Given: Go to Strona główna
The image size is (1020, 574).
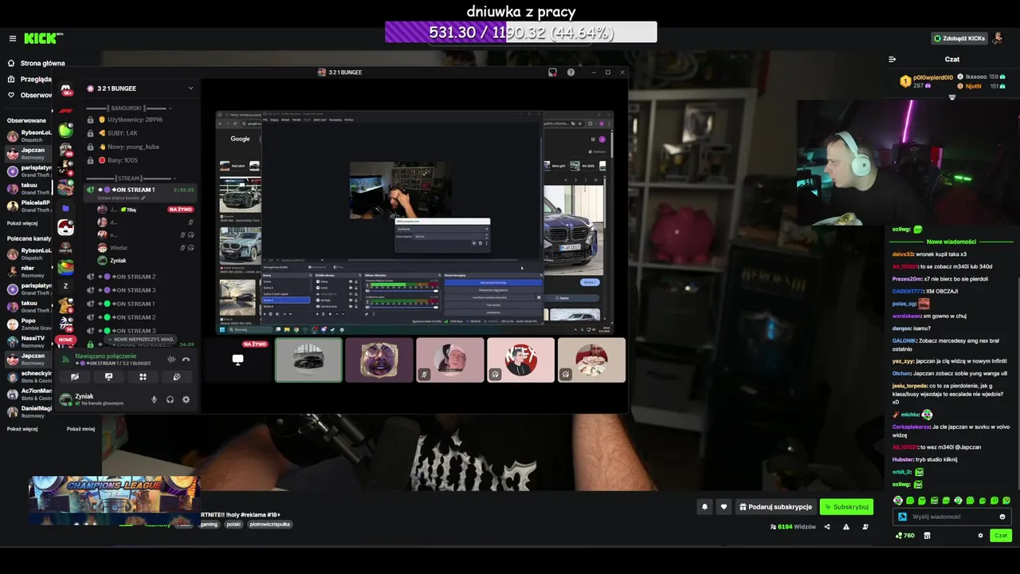Looking at the screenshot, I should click(37, 63).
